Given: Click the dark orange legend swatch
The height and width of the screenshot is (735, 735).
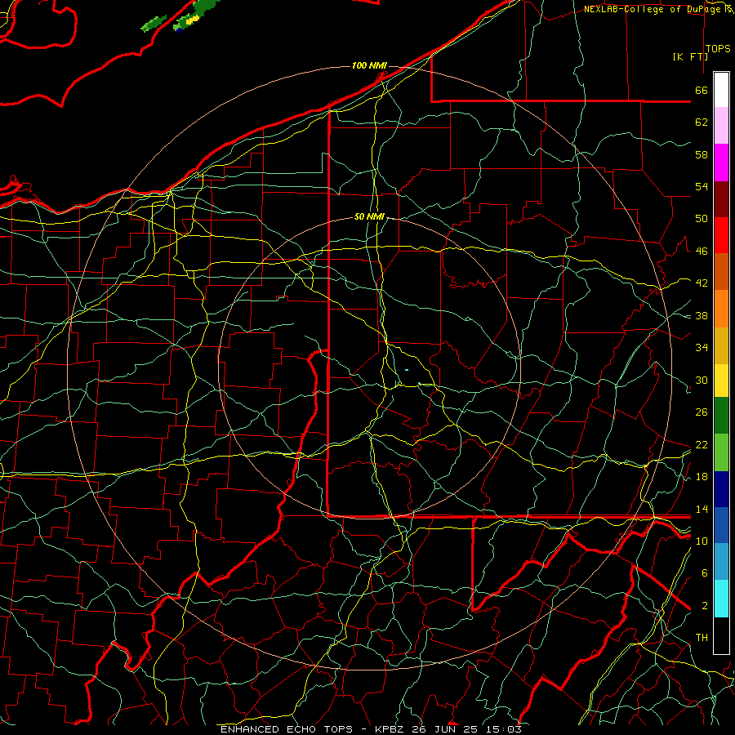Looking at the screenshot, I should click(x=721, y=271).
